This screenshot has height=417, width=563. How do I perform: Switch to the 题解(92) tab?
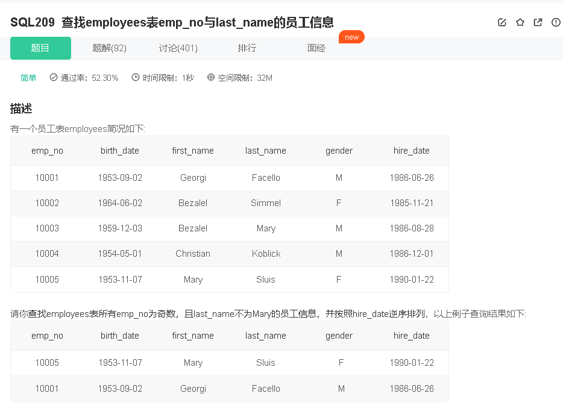pyautogui.click(x=110, y=48)
